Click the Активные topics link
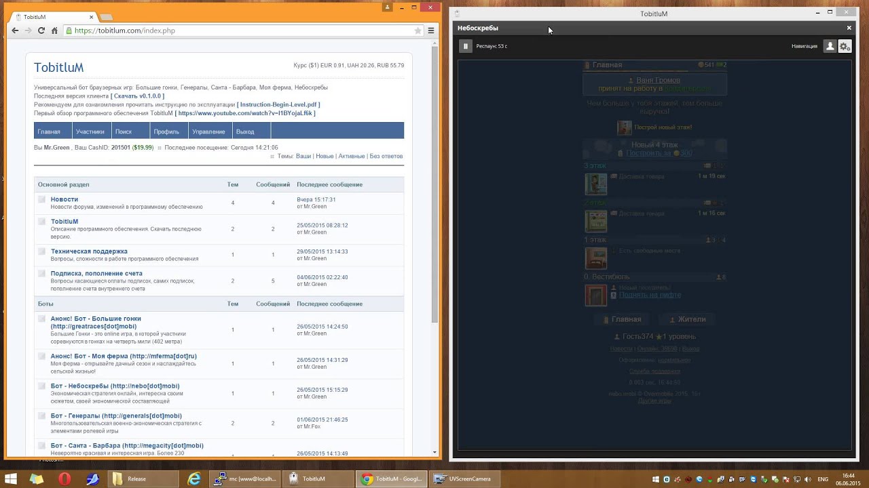 point(351,156)
